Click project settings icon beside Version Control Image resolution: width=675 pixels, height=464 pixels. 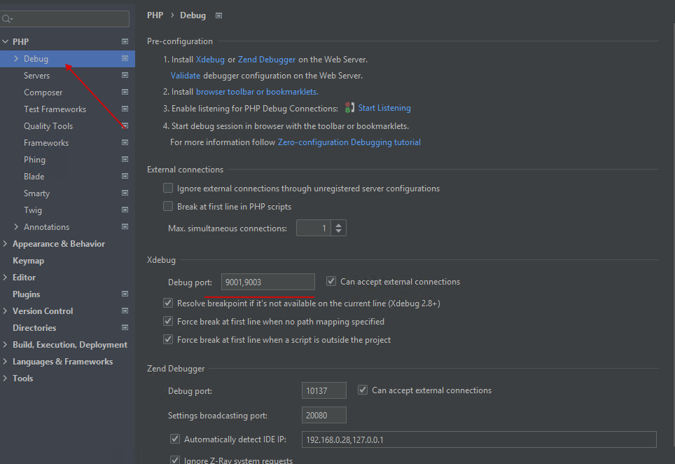click(125, 311)
